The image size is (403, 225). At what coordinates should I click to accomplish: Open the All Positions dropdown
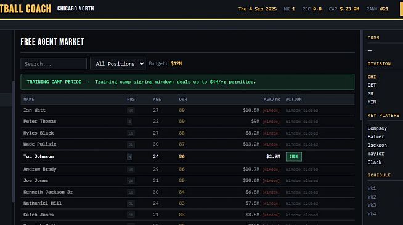pyautogui.click(x=118, y=64)
